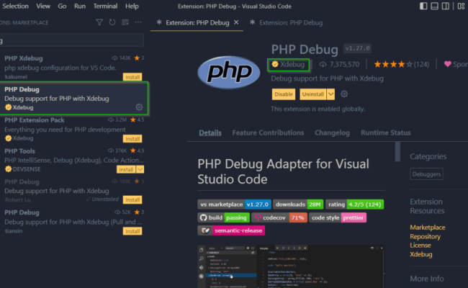Clear extensions search results icon
Image resolution: width=468 pixels, height=288 pixels.
tap(125, 22)
